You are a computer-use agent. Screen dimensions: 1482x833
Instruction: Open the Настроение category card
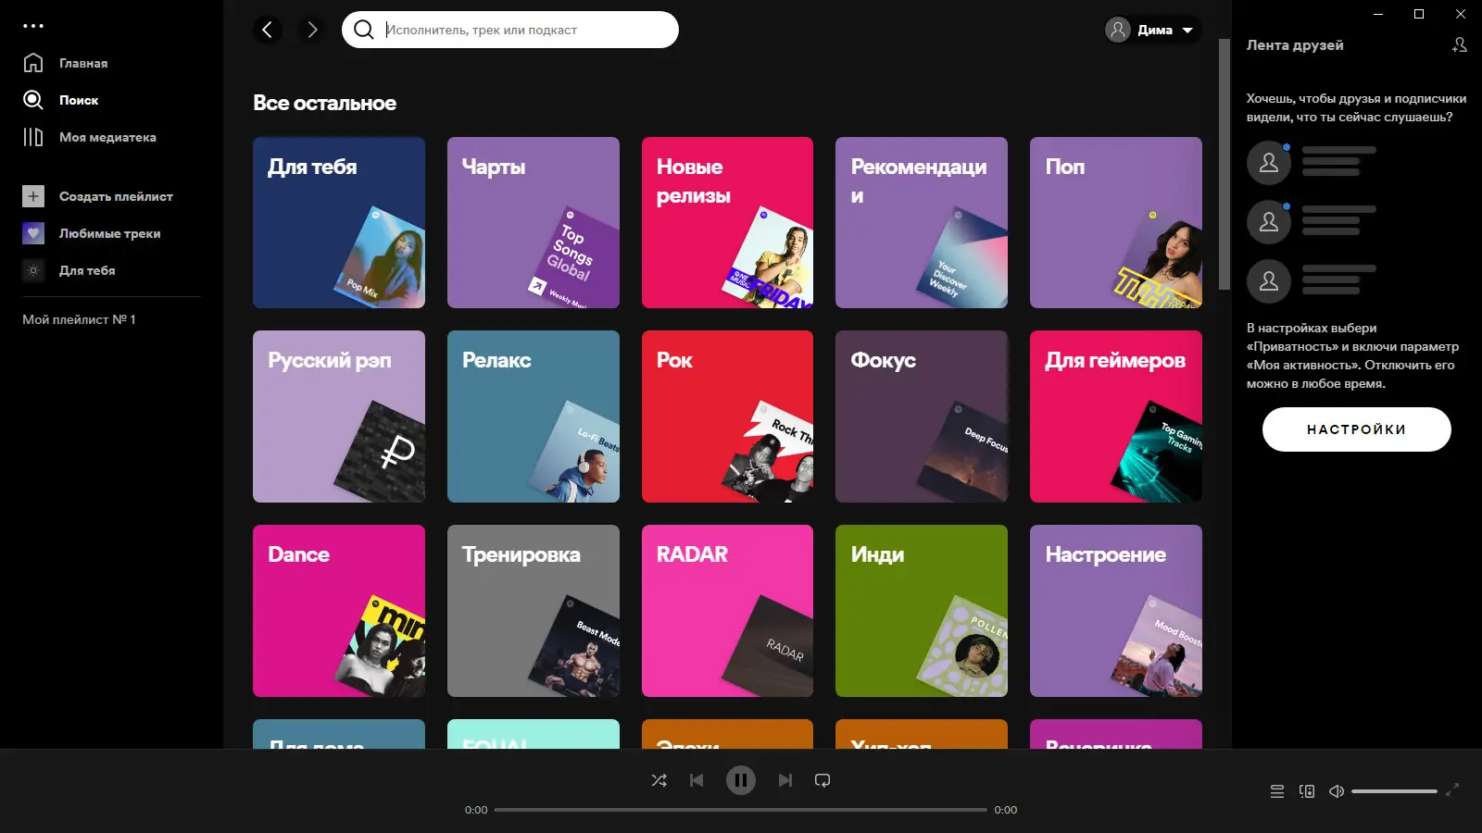coord(1116,611)
